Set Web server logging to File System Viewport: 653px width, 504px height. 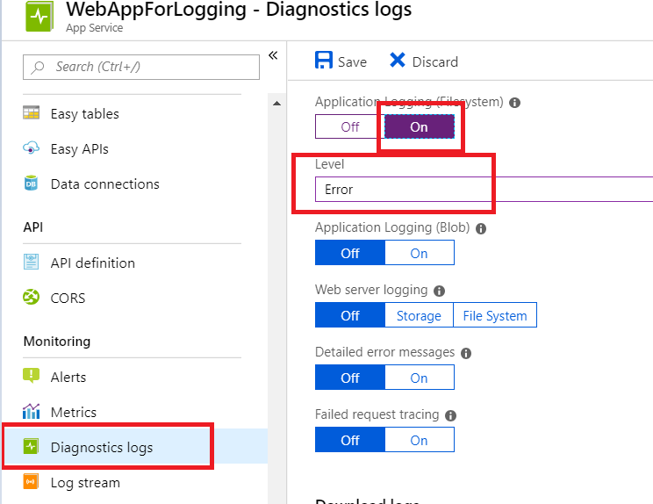point(495,315)
